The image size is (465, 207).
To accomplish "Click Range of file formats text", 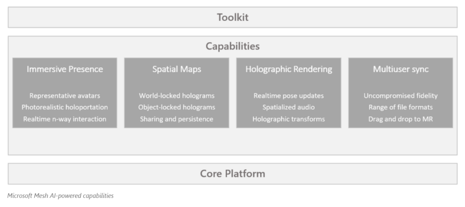I will (401, 107).
